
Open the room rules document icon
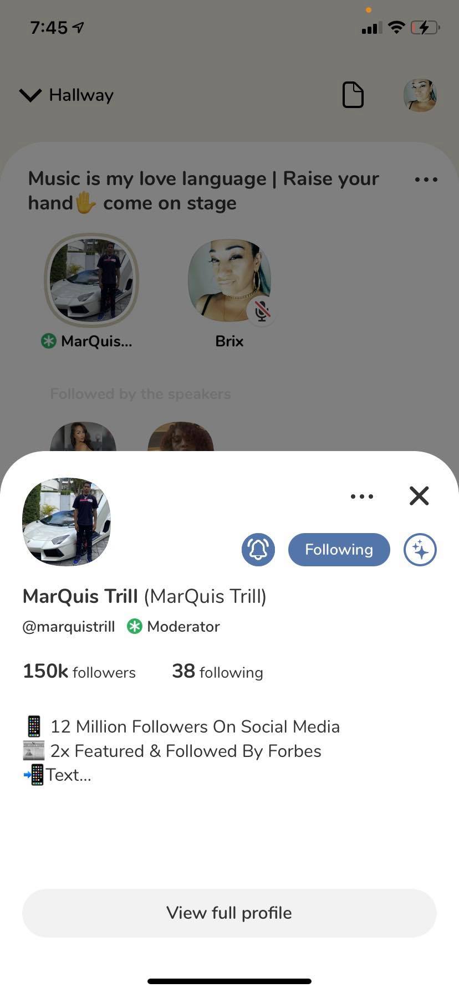click(353, 95)
